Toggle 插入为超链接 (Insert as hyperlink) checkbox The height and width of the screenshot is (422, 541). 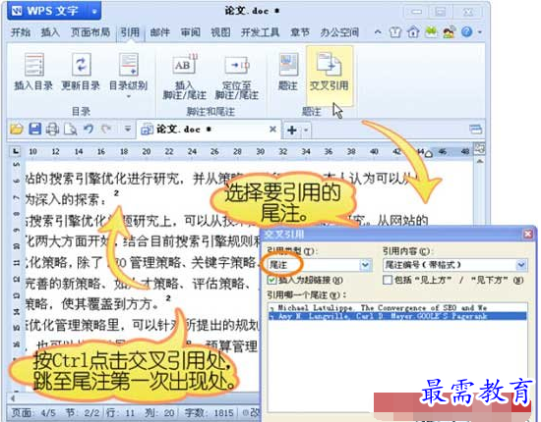point(271,280)
